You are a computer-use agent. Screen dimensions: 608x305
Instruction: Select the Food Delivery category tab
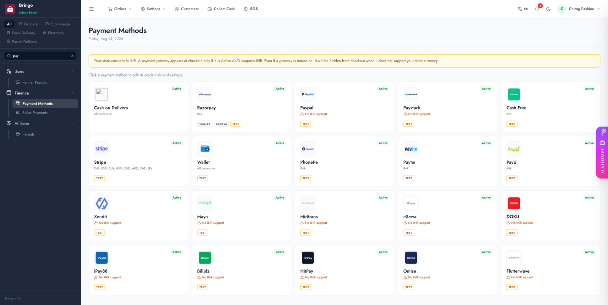pos(21,33)
